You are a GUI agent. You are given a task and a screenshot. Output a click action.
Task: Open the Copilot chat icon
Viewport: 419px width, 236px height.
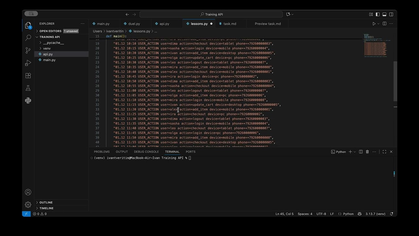288,14
